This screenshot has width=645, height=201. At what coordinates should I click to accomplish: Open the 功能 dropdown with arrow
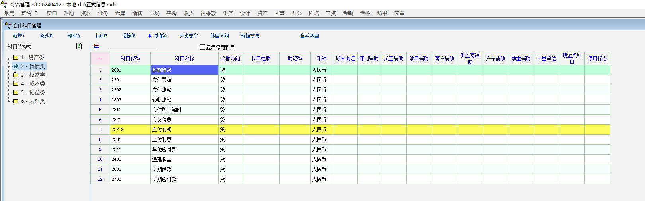(157, 36)
